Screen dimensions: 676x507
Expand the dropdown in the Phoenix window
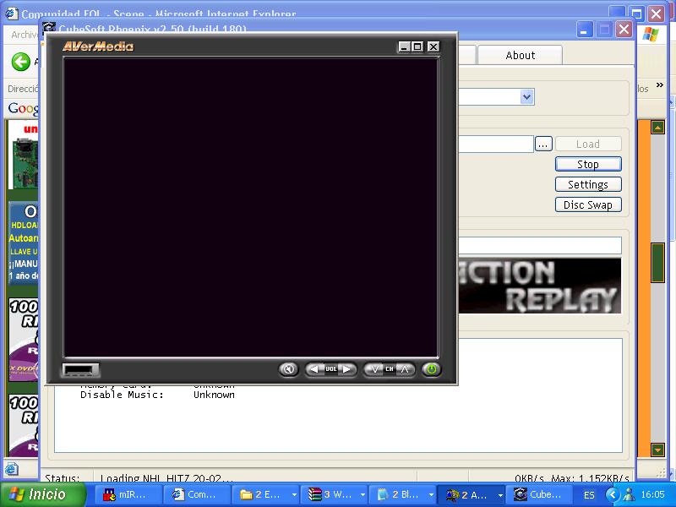tap(526, 96)
